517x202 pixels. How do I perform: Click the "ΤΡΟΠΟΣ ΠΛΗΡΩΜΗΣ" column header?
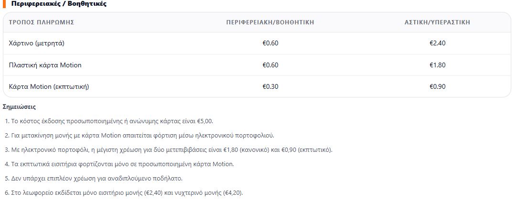click(42, 22)
